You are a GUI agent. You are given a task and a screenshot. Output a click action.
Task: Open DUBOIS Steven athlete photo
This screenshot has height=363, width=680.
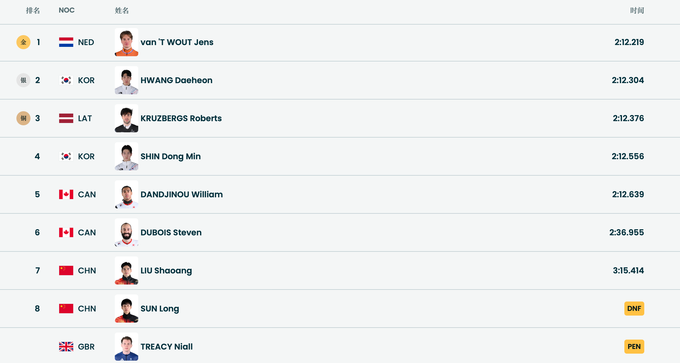[x=127, y=232]
